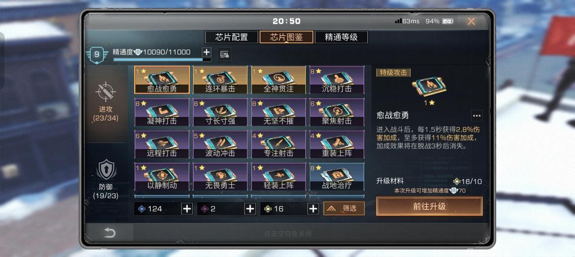Click the 前往升级 upgrade button
The image size is (575, 257).
pyautogui.click(x=429, y=206)
